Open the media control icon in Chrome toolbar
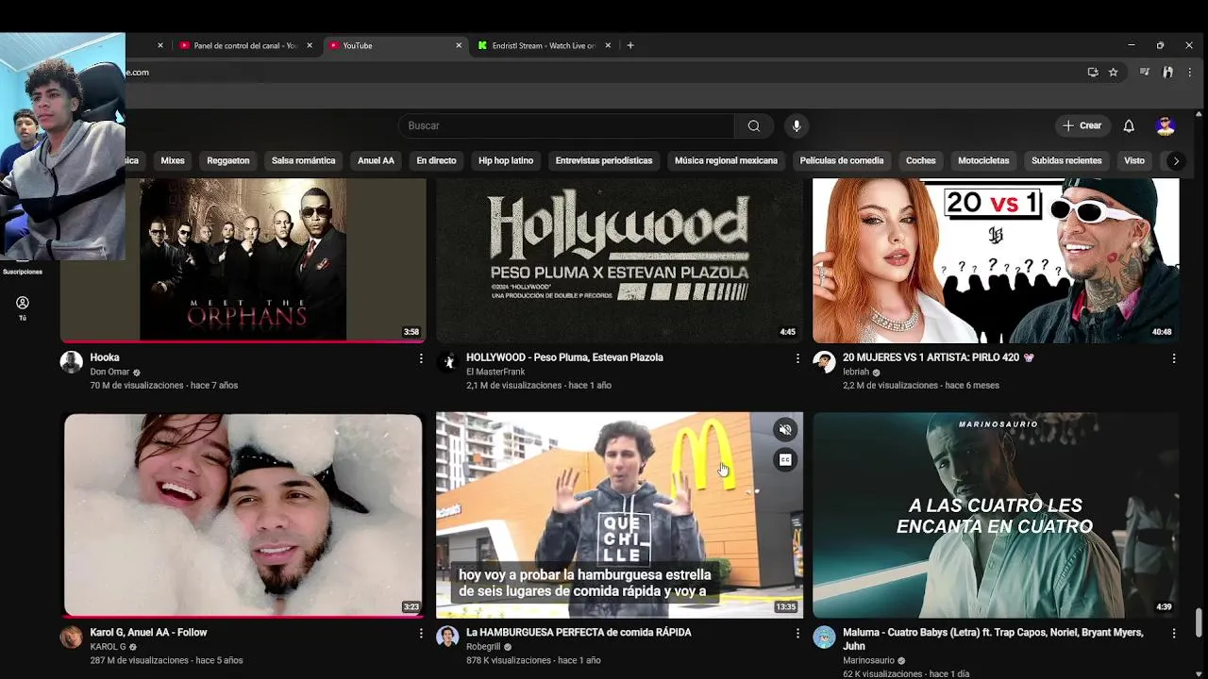The height and width of the screenshot is (679, 1208). 1145,72
